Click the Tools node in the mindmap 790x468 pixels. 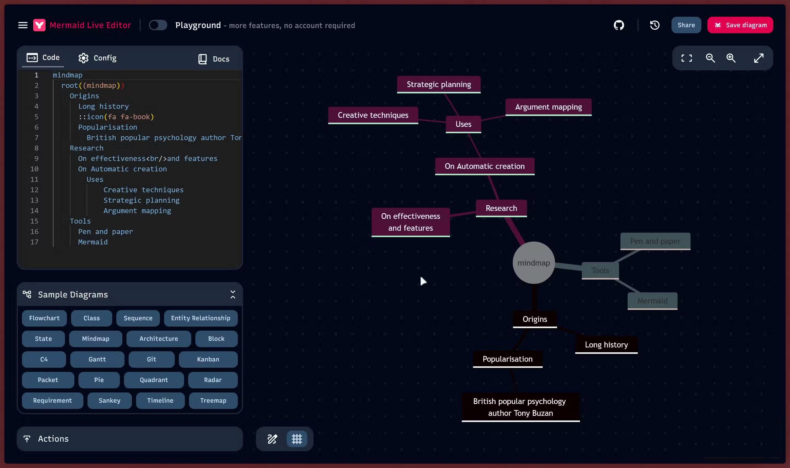[x=600, y=270]
